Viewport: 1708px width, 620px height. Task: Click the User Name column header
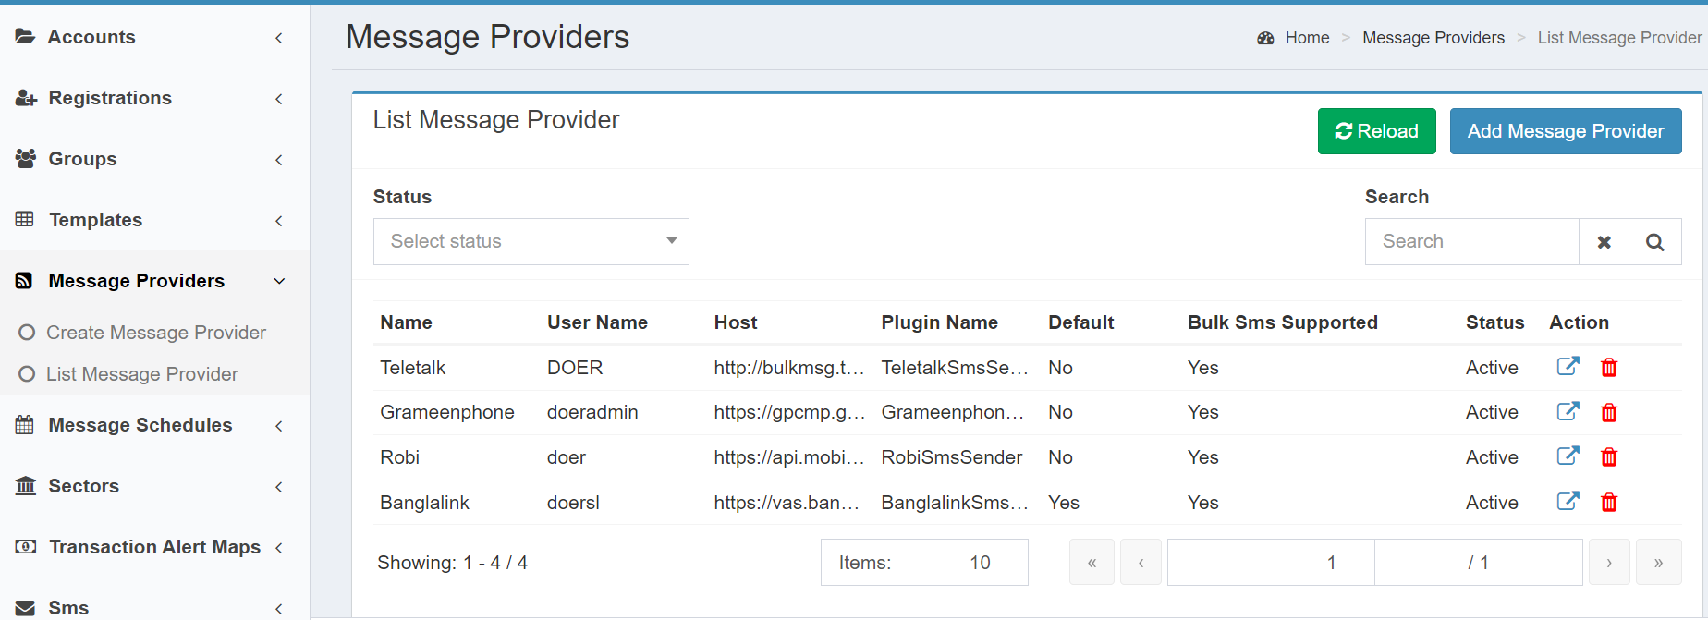(x=597, y=322)
